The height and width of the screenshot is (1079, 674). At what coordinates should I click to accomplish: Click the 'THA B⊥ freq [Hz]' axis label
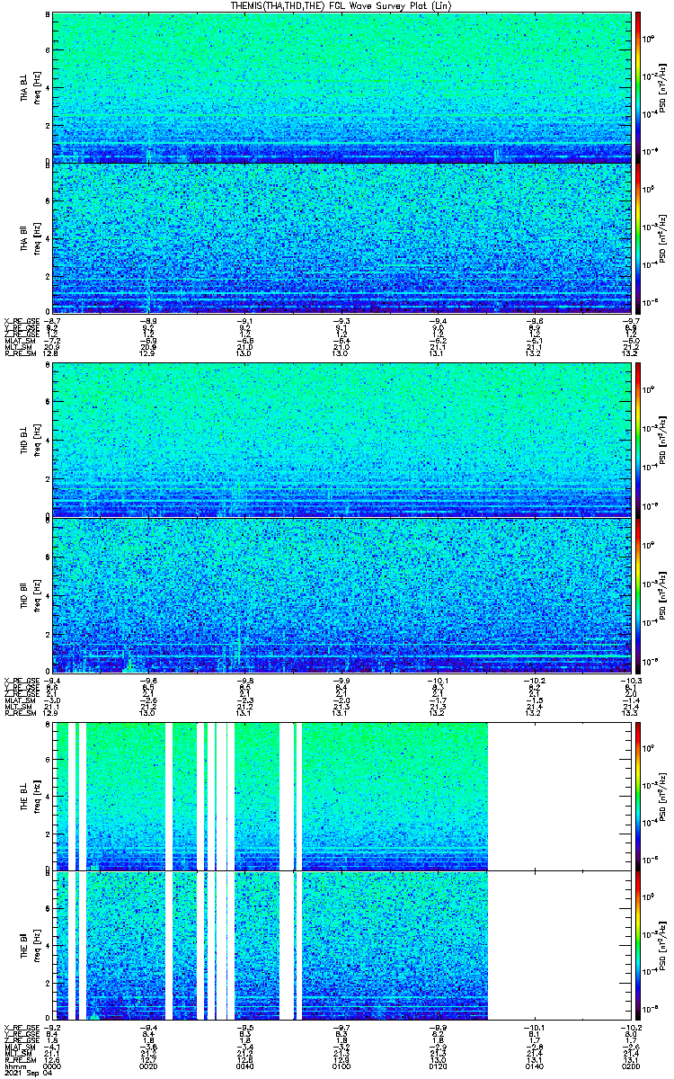[31, 87]
